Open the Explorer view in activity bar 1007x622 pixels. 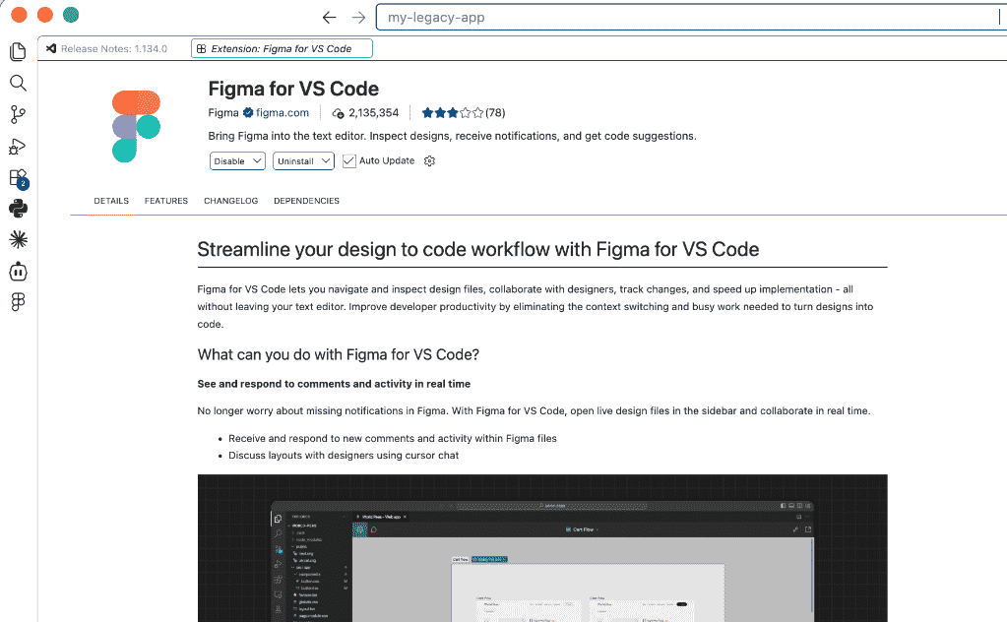click(x=18, y=51)
